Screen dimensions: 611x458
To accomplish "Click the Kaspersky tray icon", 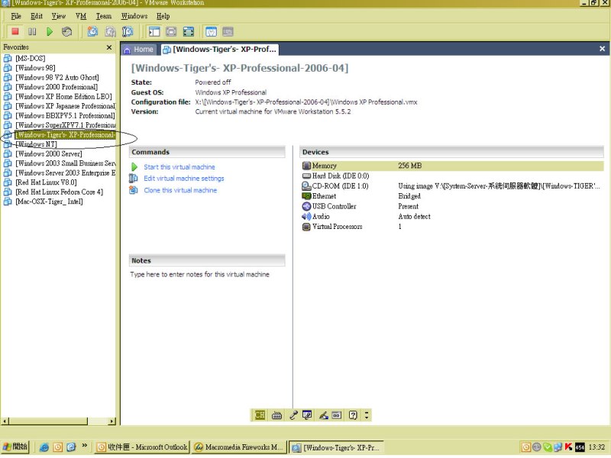I will [x=568, y=447].
